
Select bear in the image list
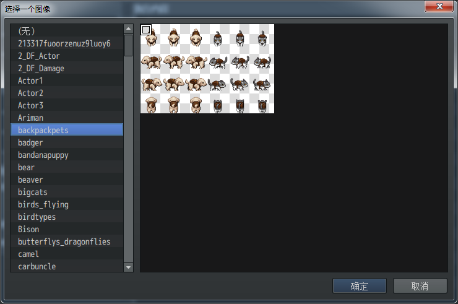(x=67, y=167)
